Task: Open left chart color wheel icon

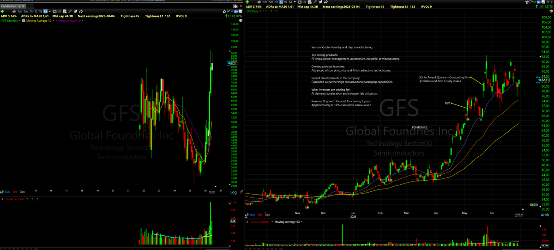Action: click(241, 20)
